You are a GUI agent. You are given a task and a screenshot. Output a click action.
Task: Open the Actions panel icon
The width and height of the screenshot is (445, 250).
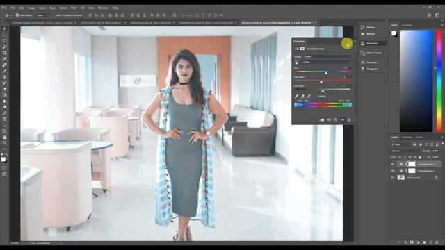[363, 34]
